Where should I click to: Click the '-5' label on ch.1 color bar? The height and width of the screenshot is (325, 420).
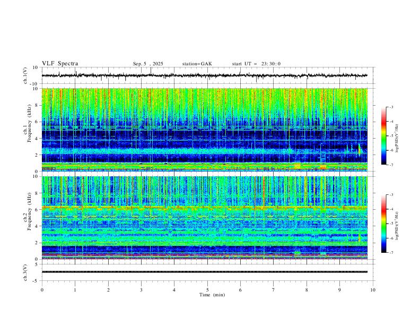(x=391, y=136)
